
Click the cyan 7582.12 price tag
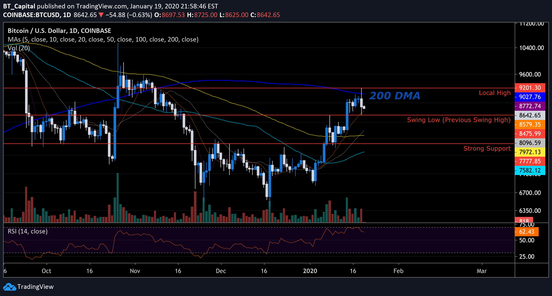click(530, 170)
